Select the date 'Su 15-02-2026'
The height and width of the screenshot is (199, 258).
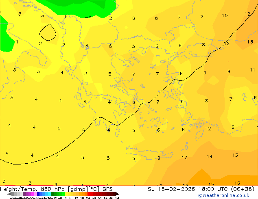click(x=171, y=189)
